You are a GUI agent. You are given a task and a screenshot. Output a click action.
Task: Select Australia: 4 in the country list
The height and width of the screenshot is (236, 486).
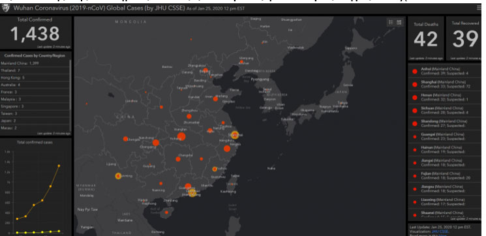coord(35,85)
